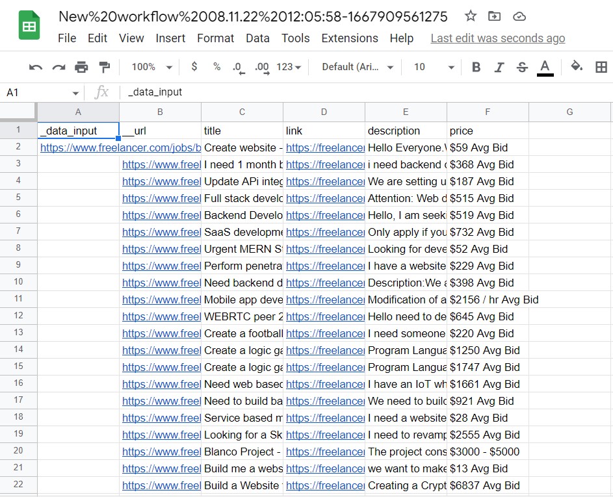Select cell with '$3000 - $5000'
This screenshot has width=613, height=497.
click(x=488, y=452)
